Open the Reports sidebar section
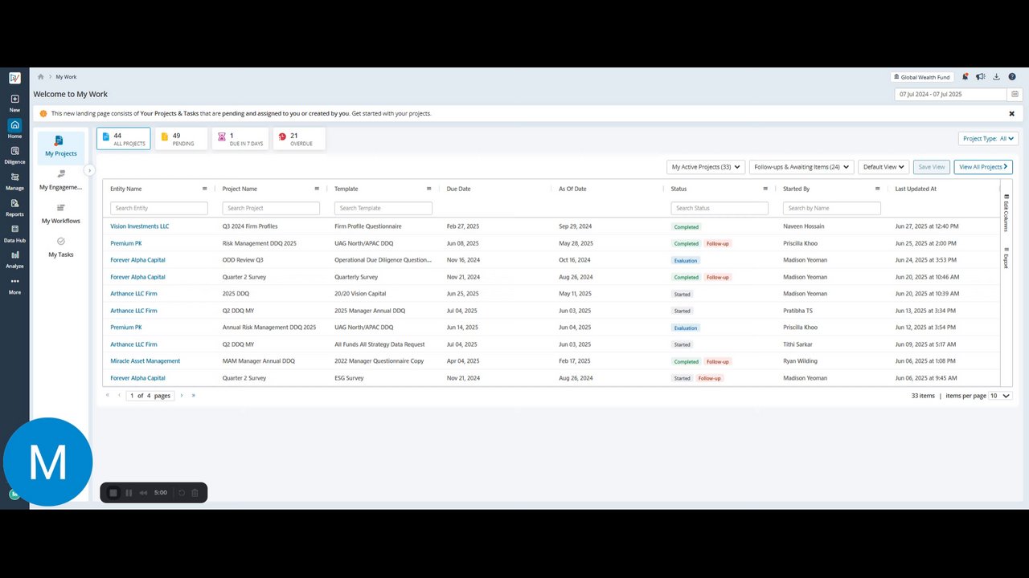 pyautogui.click(x=14, y=207)
